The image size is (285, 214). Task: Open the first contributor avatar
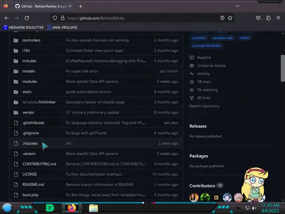(194, 198)
